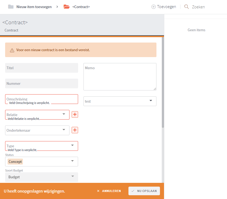Click the gray folder icon in breadcrumb
The width and height of the screenshot is (227, 199).
pyautogui.click(x=11, y=7)
